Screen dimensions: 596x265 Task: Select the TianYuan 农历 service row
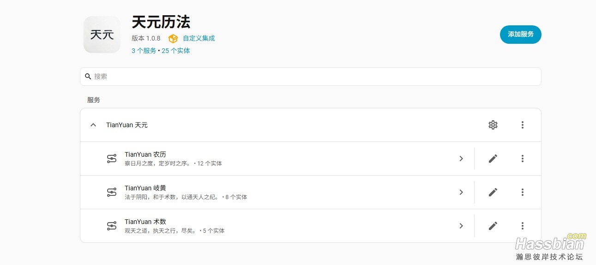click(277, 159)
